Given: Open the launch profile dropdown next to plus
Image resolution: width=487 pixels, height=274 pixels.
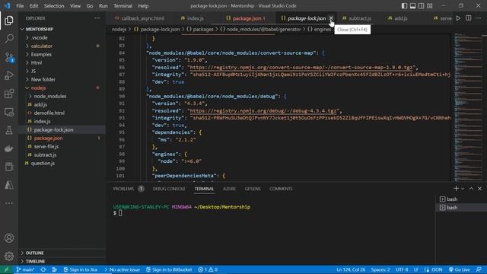Looking at the screenshot, I should pyautogui.click(x=463, y=189).
